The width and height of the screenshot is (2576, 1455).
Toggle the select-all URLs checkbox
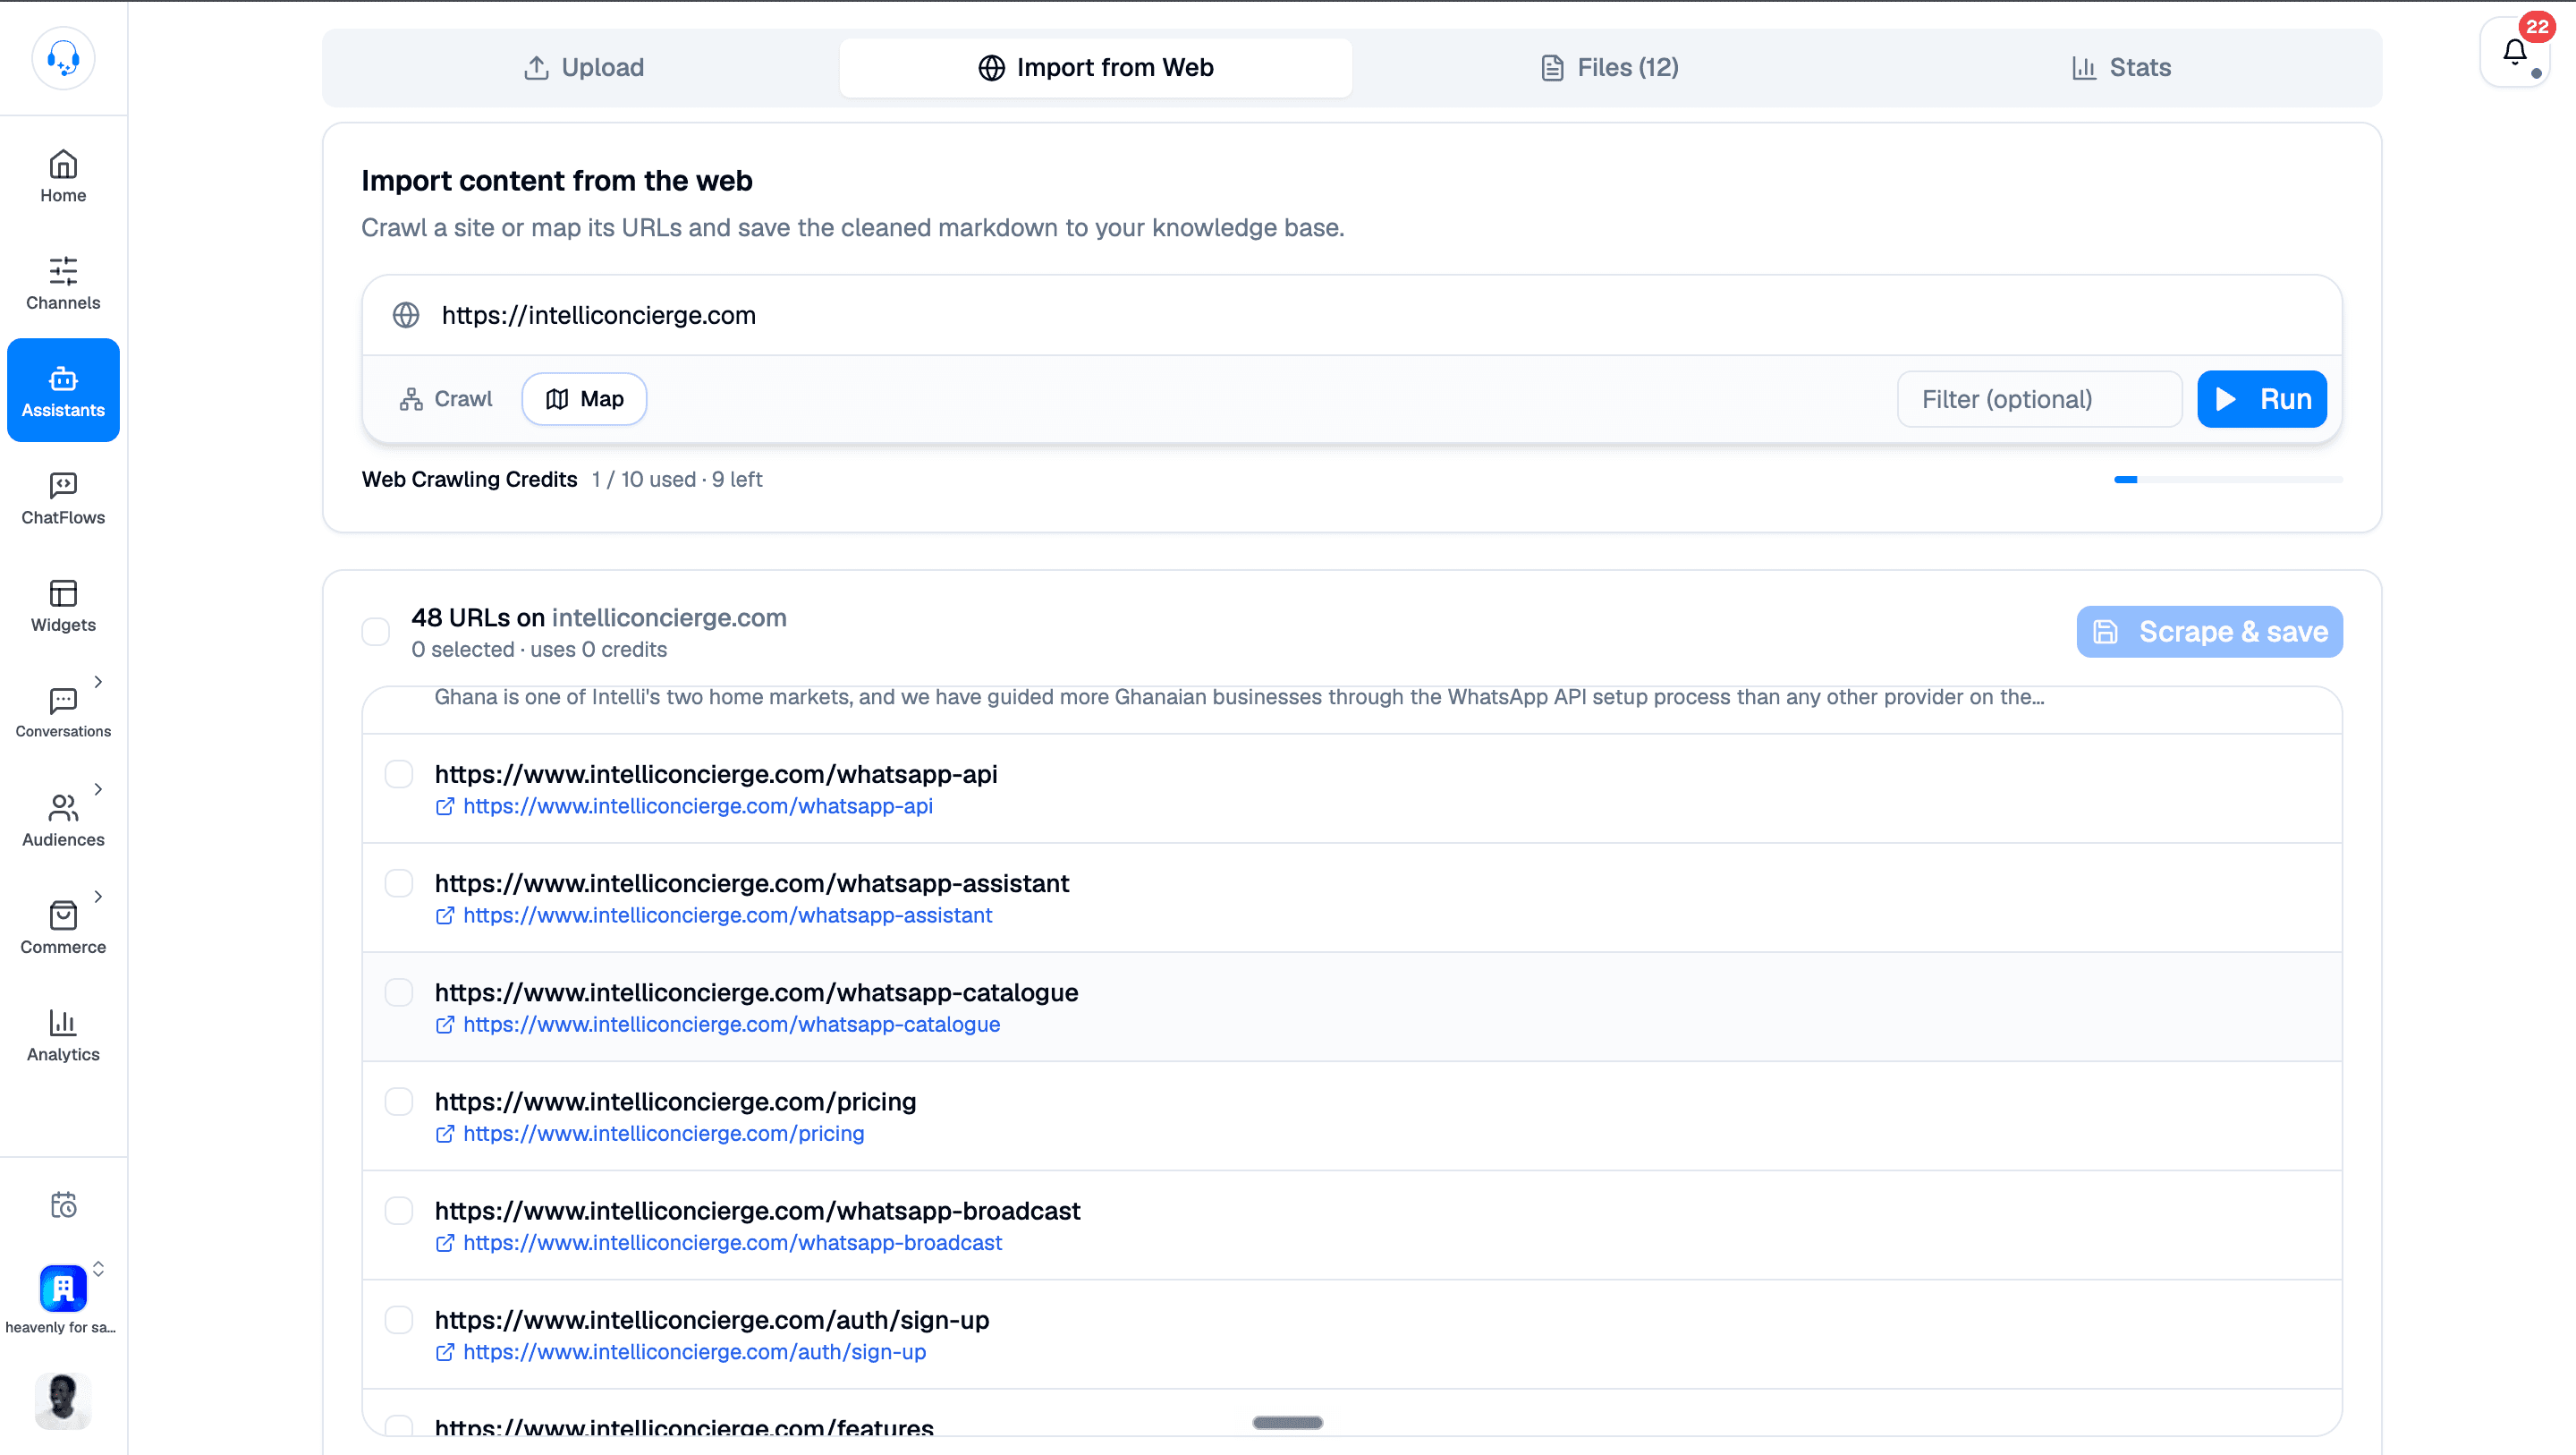point(376,633)
